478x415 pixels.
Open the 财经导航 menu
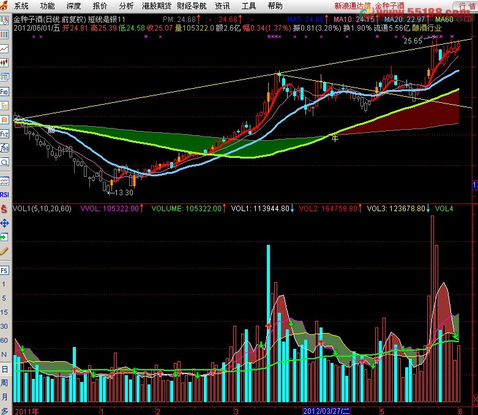pos(192,6)
